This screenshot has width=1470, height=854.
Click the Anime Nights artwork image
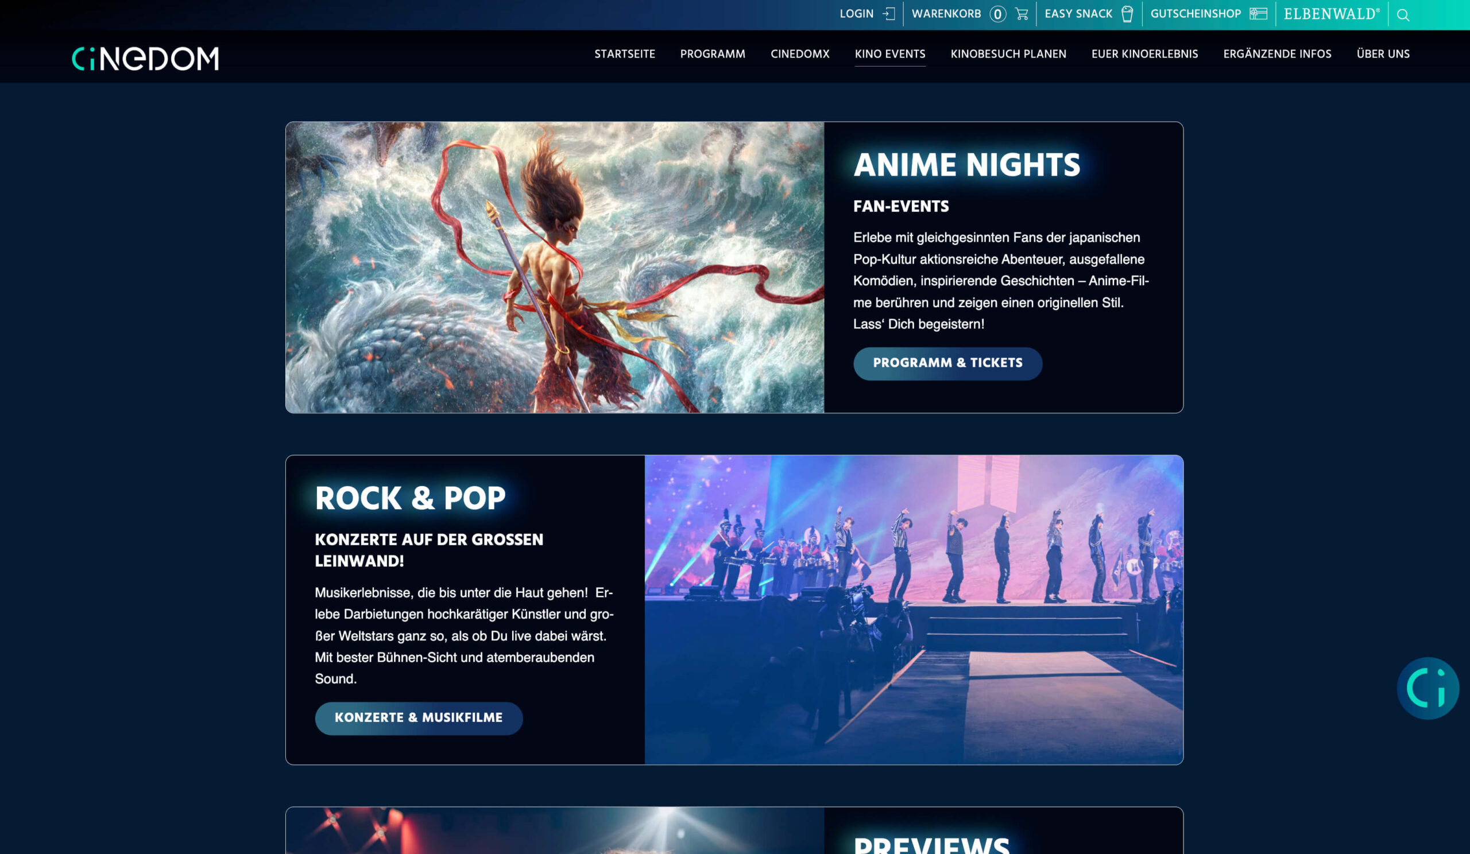coord(554,267)
